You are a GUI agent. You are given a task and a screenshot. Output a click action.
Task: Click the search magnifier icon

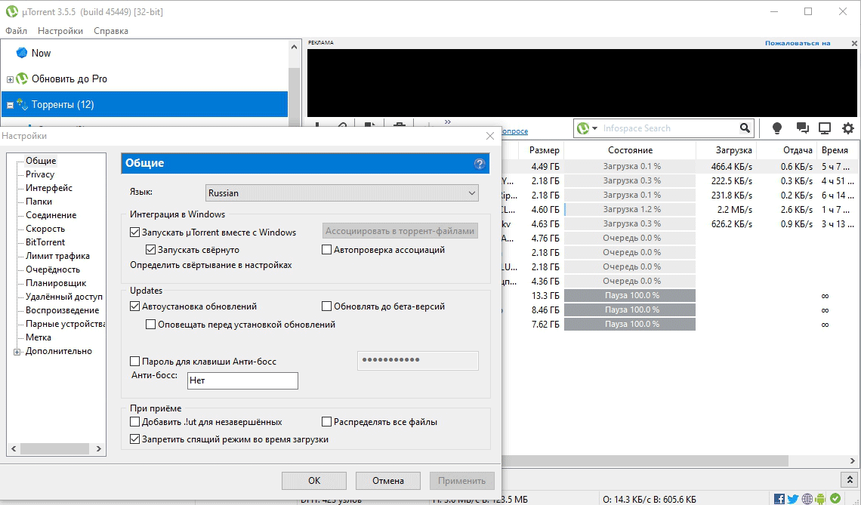click(745, 128)
